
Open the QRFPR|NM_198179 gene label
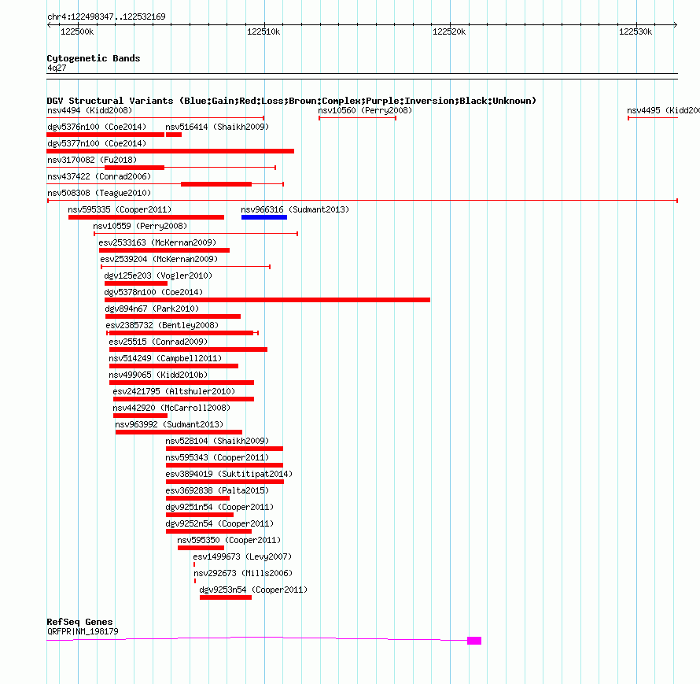(83, 632)
